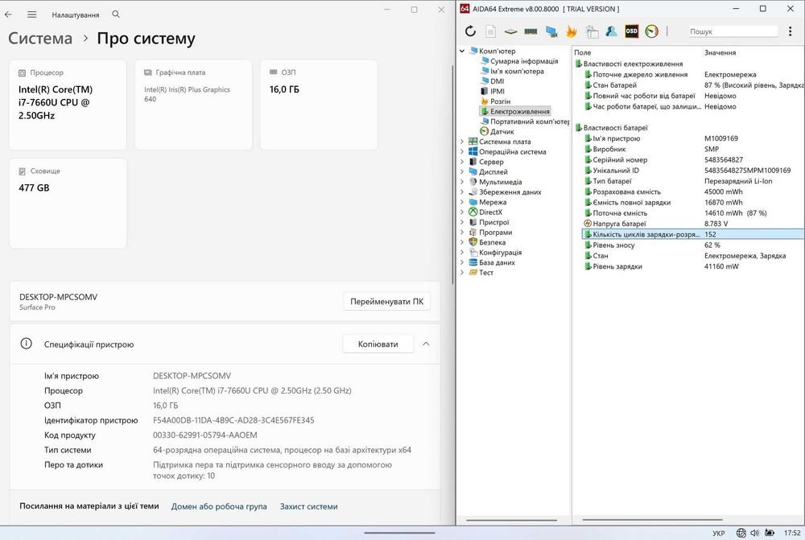The width and height of the screenshot is (805, 540).
Task: Select the Серійний номер row
Action: 693,159
